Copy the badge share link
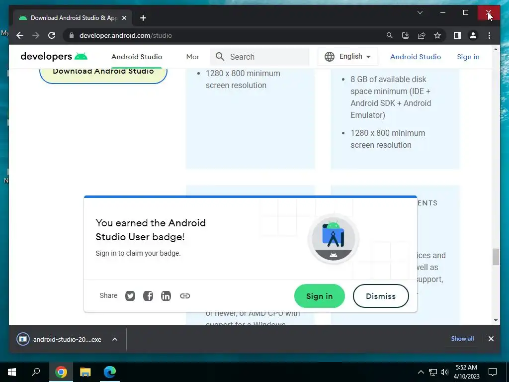Image resolution: width=509 pixels, height=382 pixels. 185,296
